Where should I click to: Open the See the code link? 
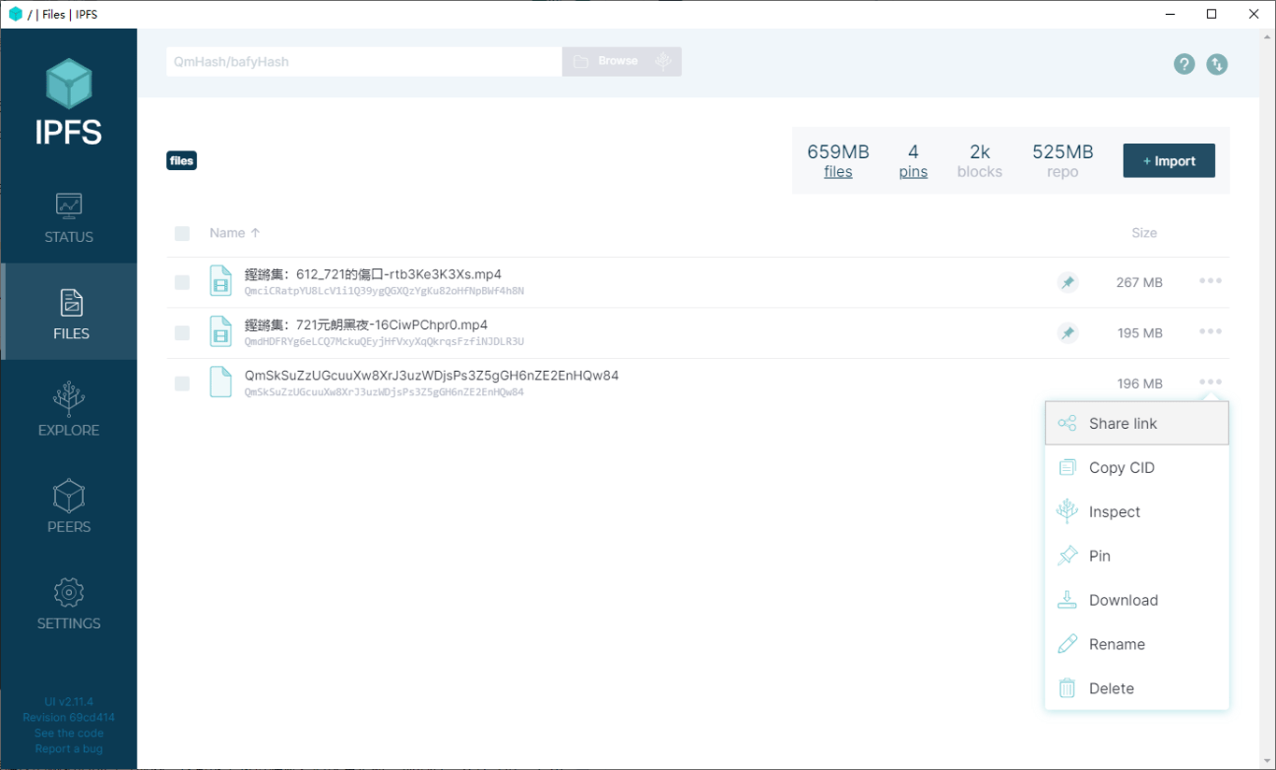coord(68,734)
